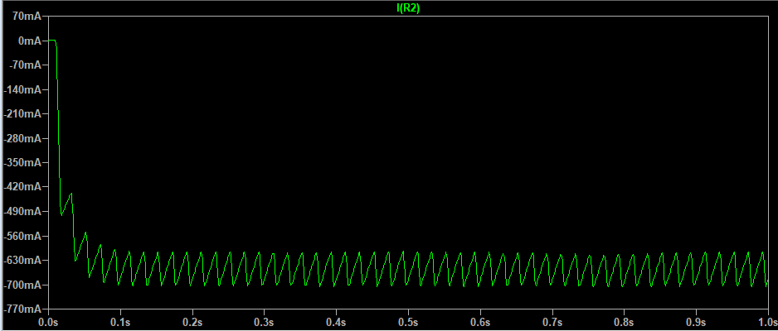Click the -280mA y-axis label
The width and height of the screenshot is (778, 331).
pos(24,138)
